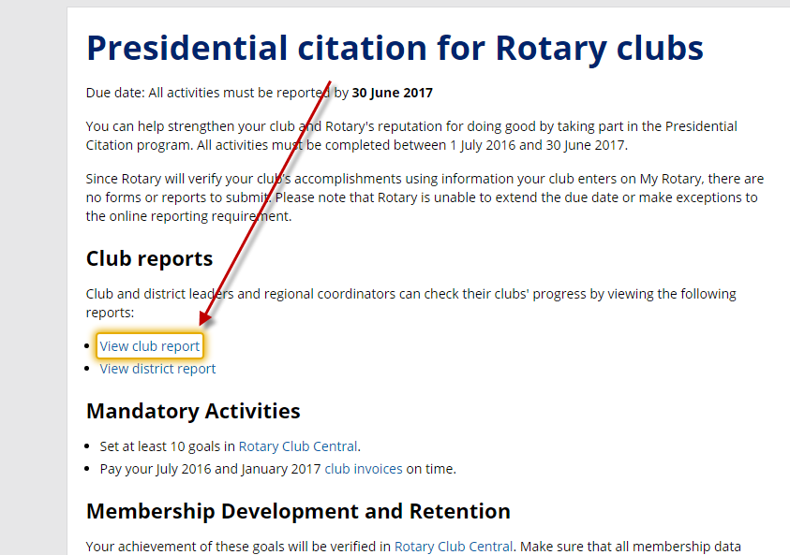This screenshot has width=790, height=555.
Task: Click the Mandatory Activities heading
Action: [x=193, y=411]
